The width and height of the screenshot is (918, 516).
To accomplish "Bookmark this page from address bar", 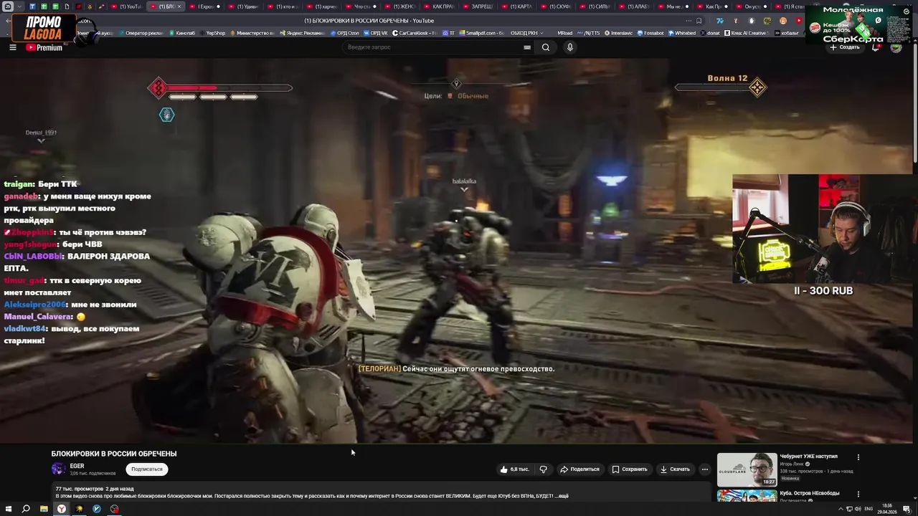I will pos(699,21).
